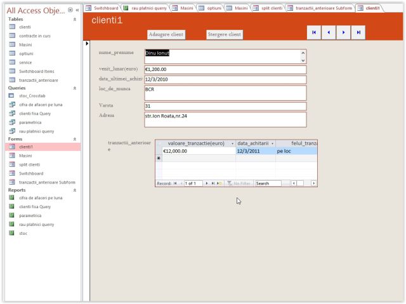Subform new blank record button
Image resolution: width=406 pixels, height=304 pixels.
(x=219, y=183)
